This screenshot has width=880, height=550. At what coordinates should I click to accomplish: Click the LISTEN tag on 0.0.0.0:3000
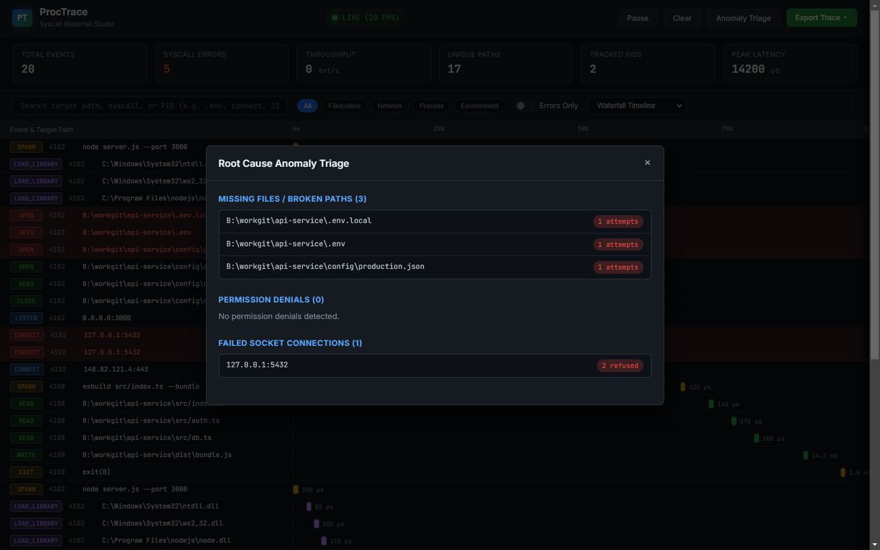[26, 318]
